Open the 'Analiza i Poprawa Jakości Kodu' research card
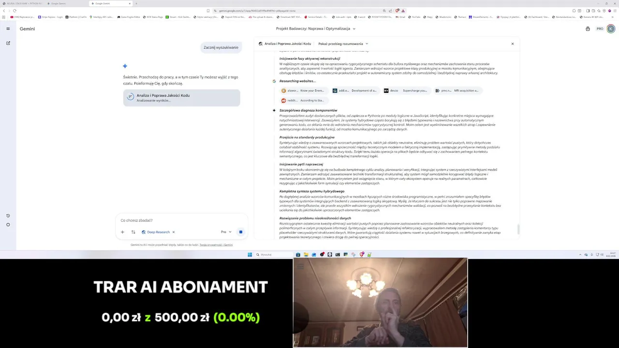This screenshot has height=348, width=619. tap(181, 98)
